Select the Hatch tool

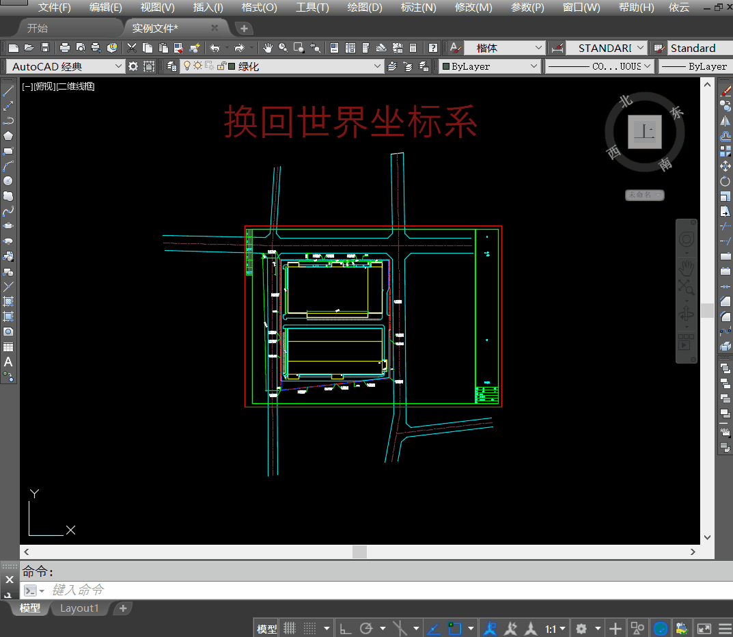tap(8, 301)
